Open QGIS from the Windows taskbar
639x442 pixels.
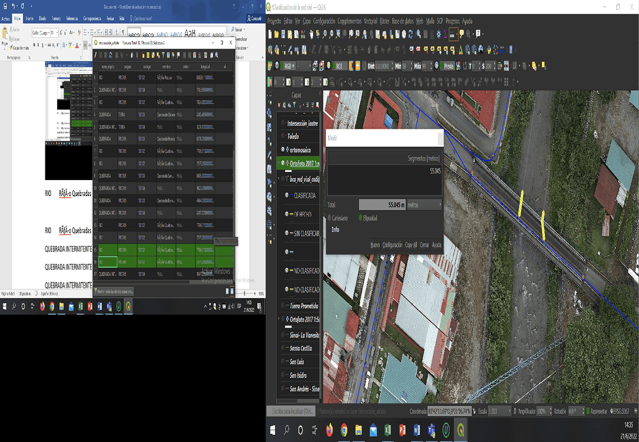[460, 430]
